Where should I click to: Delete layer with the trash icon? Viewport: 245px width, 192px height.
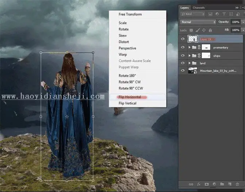(237, 184)
